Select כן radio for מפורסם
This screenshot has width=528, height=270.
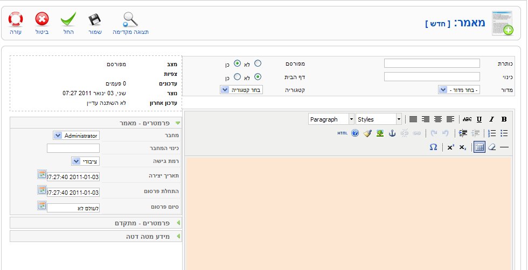(x=238, y=63)
